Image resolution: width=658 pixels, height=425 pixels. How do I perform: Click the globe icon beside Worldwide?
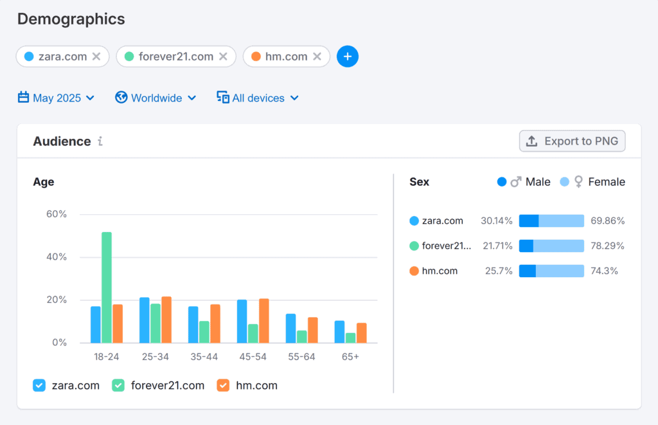[121, 98]
